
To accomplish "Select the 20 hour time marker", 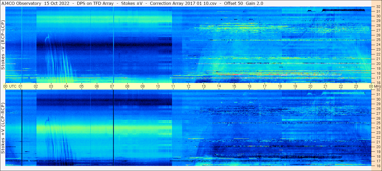I will point(310,86).
